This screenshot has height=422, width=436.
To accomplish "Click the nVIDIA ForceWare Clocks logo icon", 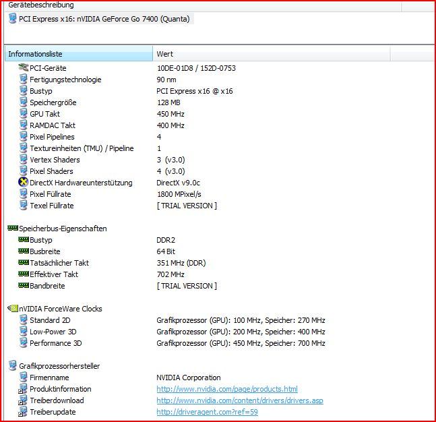I will (13, 308).
